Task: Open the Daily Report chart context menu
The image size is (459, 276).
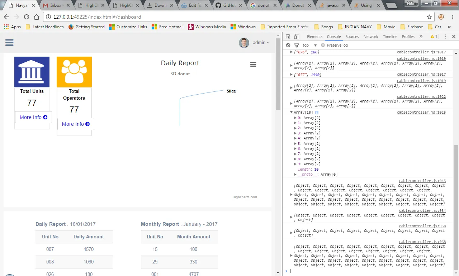Action: 253,64
